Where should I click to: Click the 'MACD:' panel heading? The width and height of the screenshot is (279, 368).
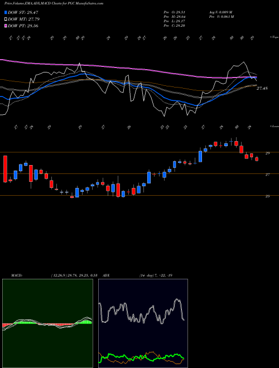pos(16,275)
